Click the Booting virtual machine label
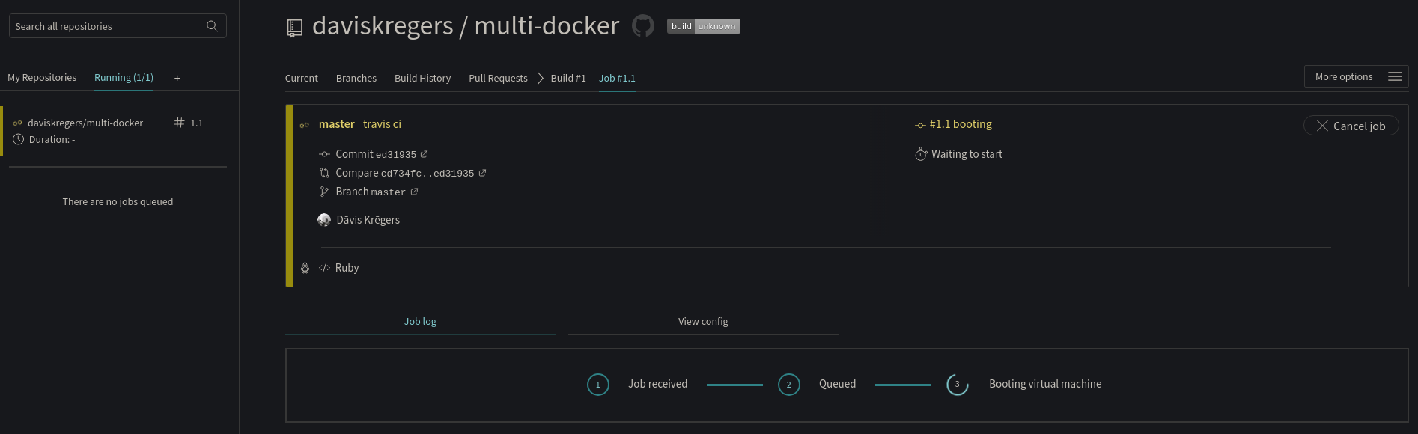The image size is (1418, 434). (1045, 384)
